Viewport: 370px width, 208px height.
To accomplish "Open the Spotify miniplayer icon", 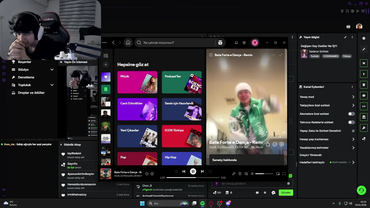I will pos(278,174).
